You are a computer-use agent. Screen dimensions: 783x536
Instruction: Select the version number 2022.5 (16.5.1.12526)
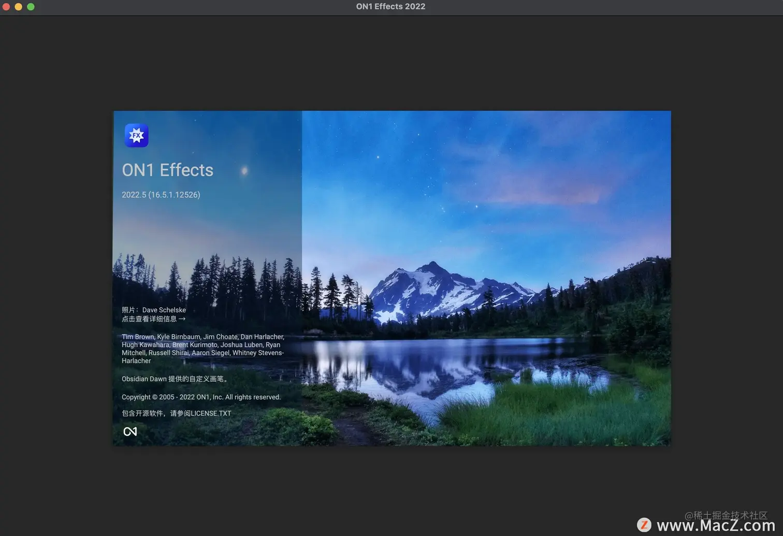[x=161, y=195]
